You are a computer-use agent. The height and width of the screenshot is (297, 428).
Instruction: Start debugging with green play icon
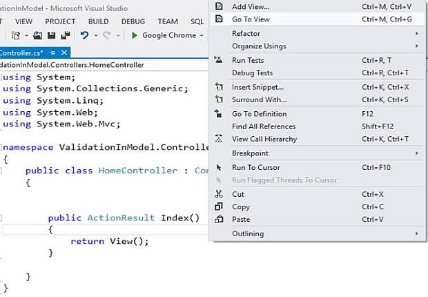pyautogui.click(x=135, y=35)
